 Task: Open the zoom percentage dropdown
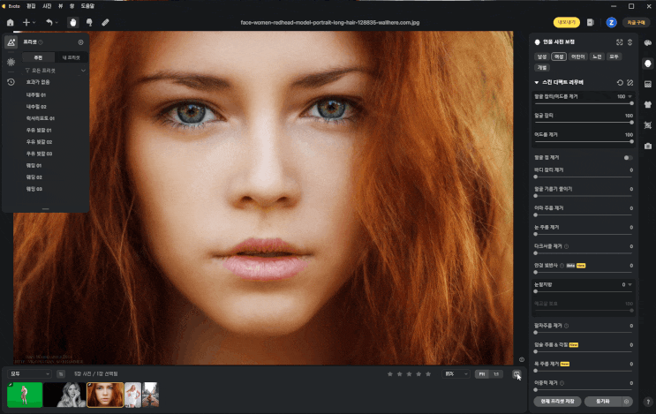456,374
